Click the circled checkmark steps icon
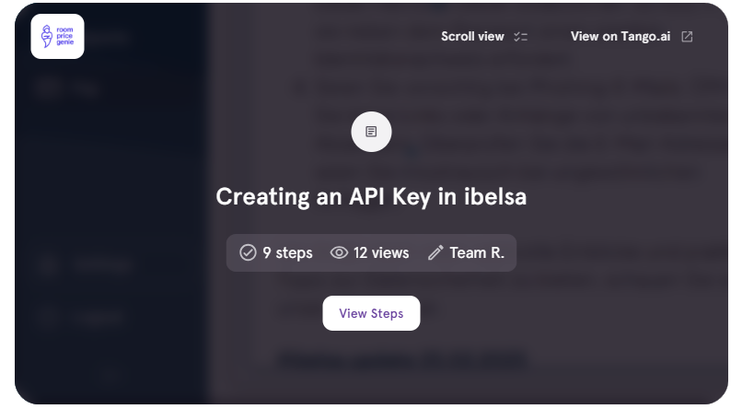Screen dimensions: 731x409 coord(248,252)
